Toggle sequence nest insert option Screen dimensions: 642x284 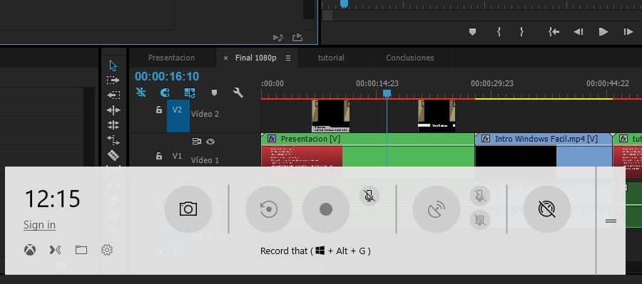click(141, 93)
